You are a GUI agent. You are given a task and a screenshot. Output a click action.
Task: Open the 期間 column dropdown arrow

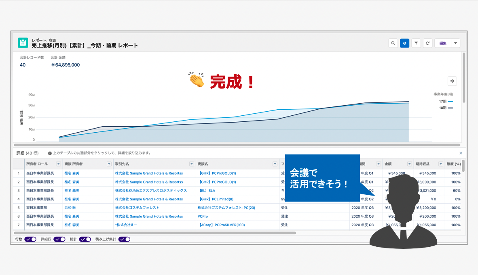pyautogui.click(x=379, y=164)
